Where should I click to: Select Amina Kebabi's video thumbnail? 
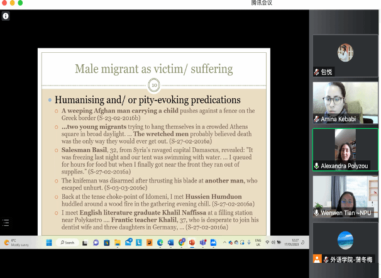click(345, 102)
